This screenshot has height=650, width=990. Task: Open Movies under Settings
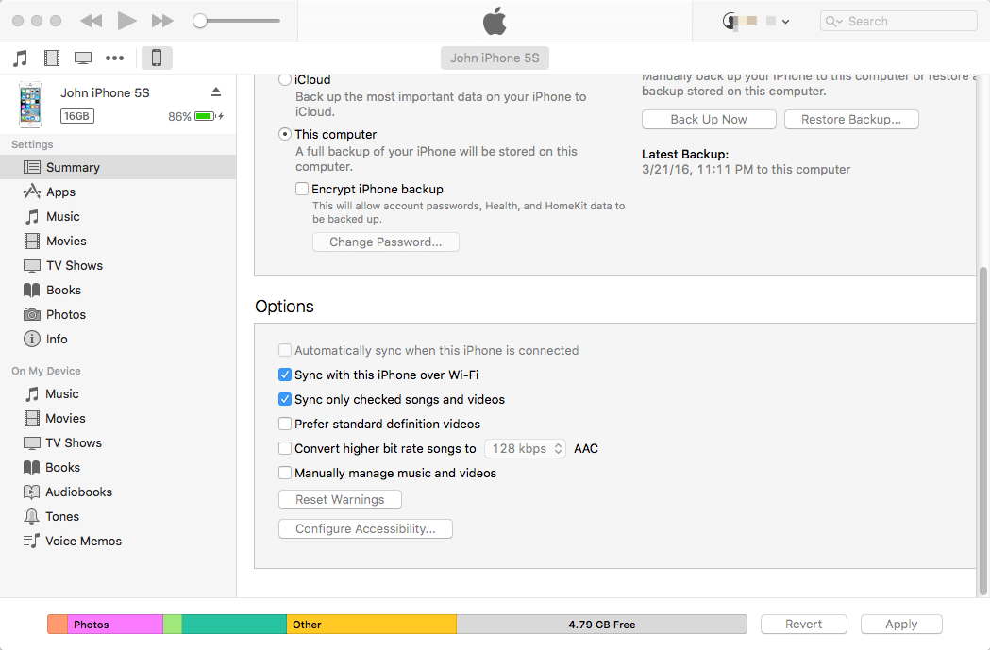point(118,242)
